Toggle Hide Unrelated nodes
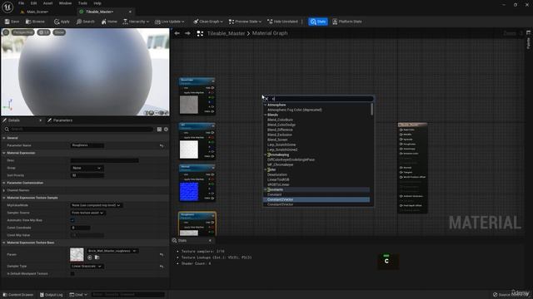 [282, 22]
